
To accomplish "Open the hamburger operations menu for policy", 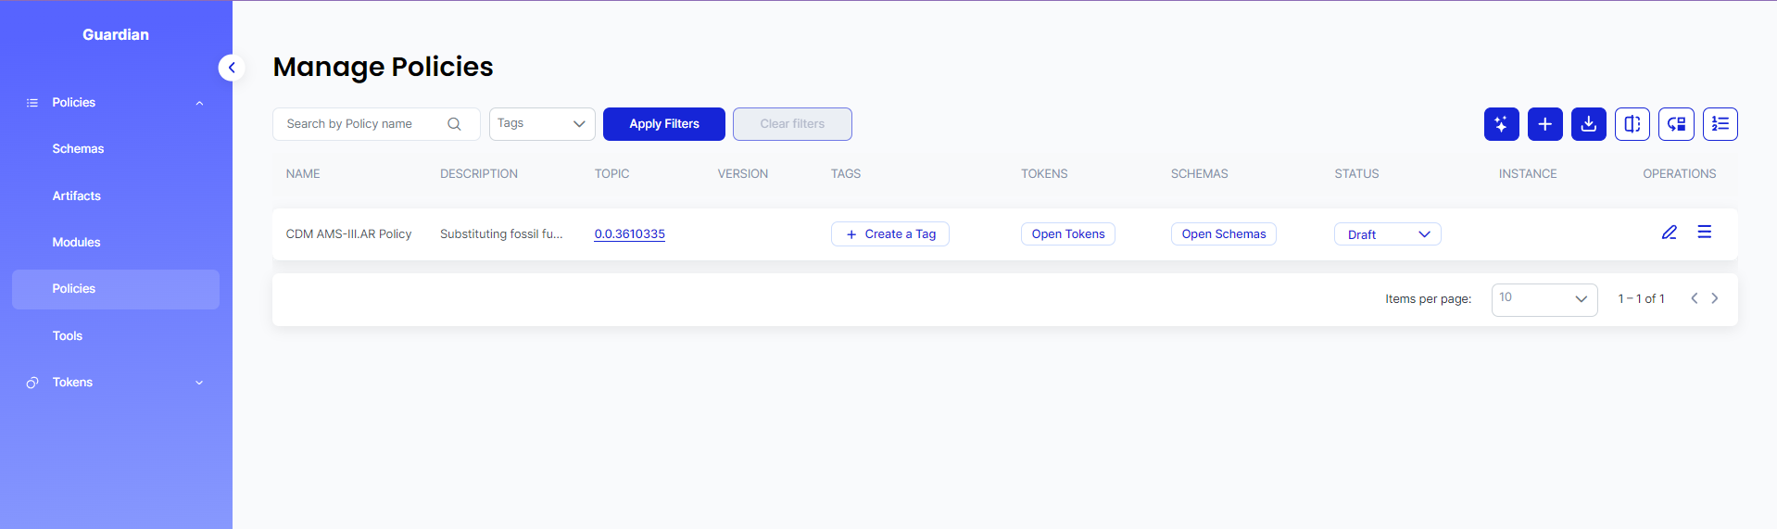I will (x=1704, y=233).
